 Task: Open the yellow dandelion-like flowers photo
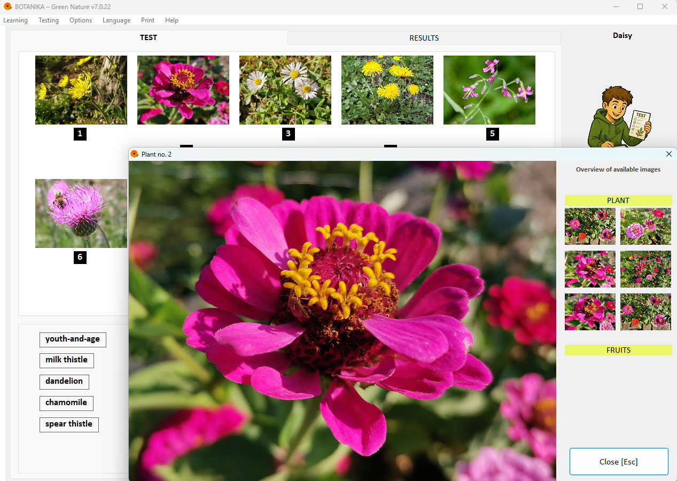[387, 90]
